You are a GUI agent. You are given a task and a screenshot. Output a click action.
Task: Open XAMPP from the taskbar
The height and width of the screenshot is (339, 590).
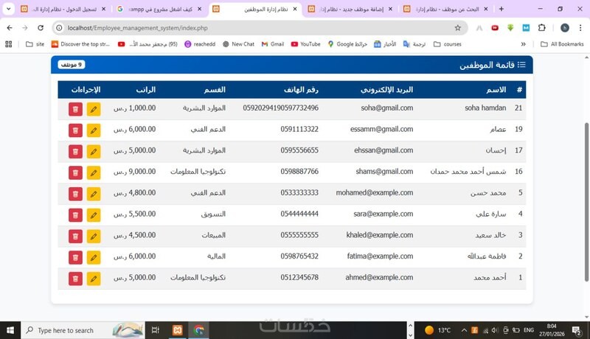[177, 330]
